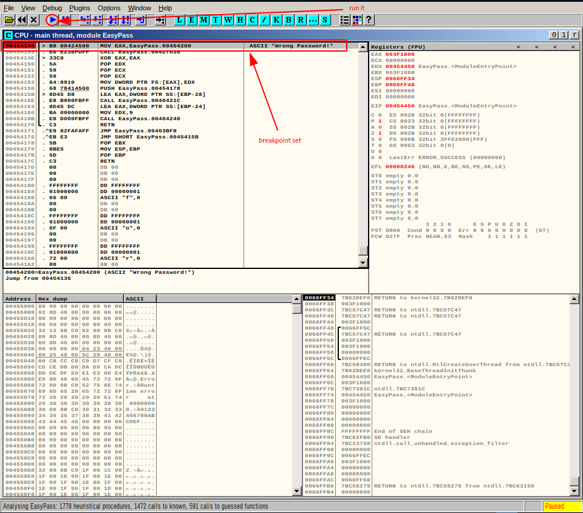Image resolution: width=583 pixels, height=513 pixels.
Task: Open Call stack with the K button
Action: coord(277,20)
